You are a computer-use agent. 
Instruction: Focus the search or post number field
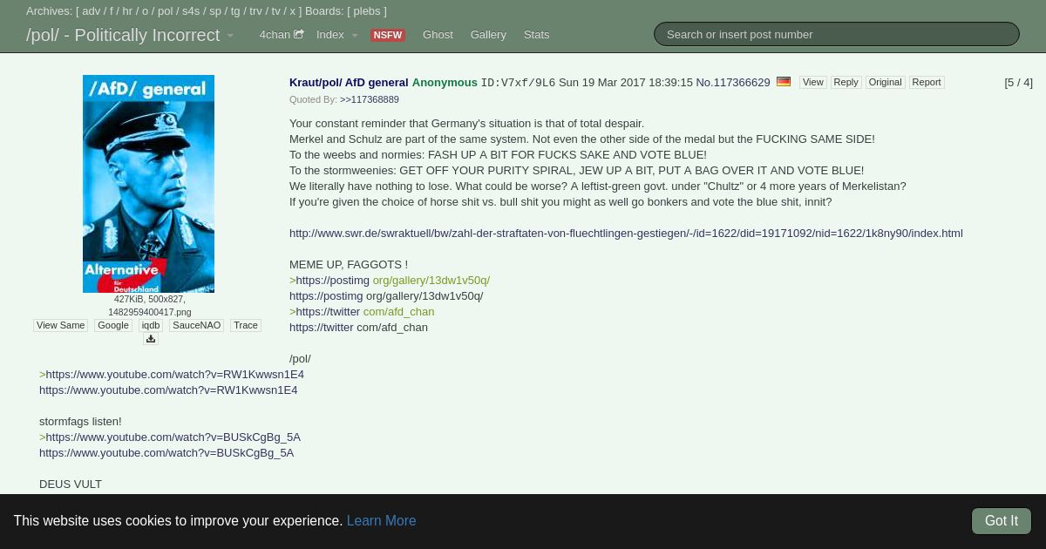(x=837, y=34)
